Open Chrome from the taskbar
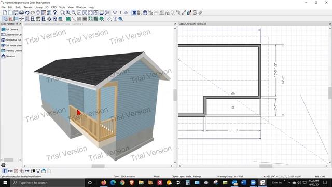This screenshot has height=187, width=332. coord(122,182)
